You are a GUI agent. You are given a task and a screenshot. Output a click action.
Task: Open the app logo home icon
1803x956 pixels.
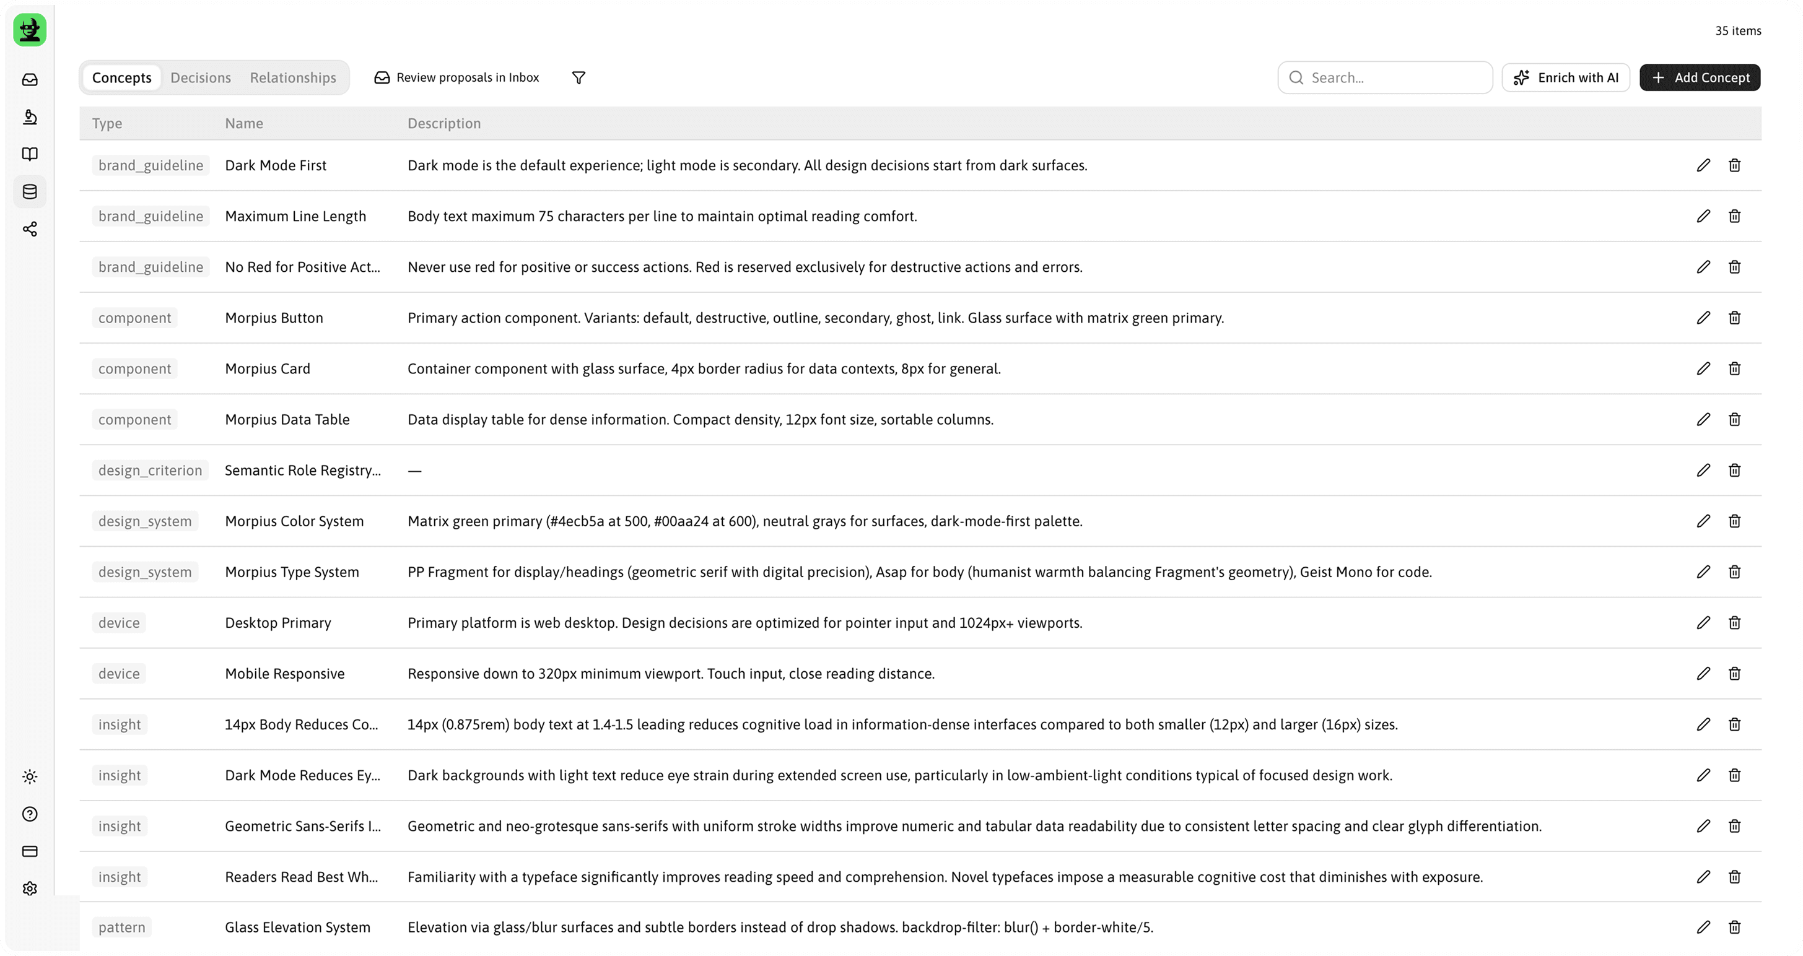pos(29,29)
